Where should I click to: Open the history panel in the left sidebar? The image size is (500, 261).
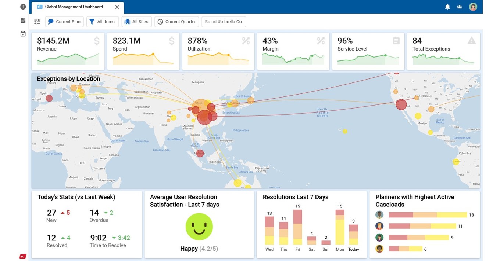coord(23,6)
